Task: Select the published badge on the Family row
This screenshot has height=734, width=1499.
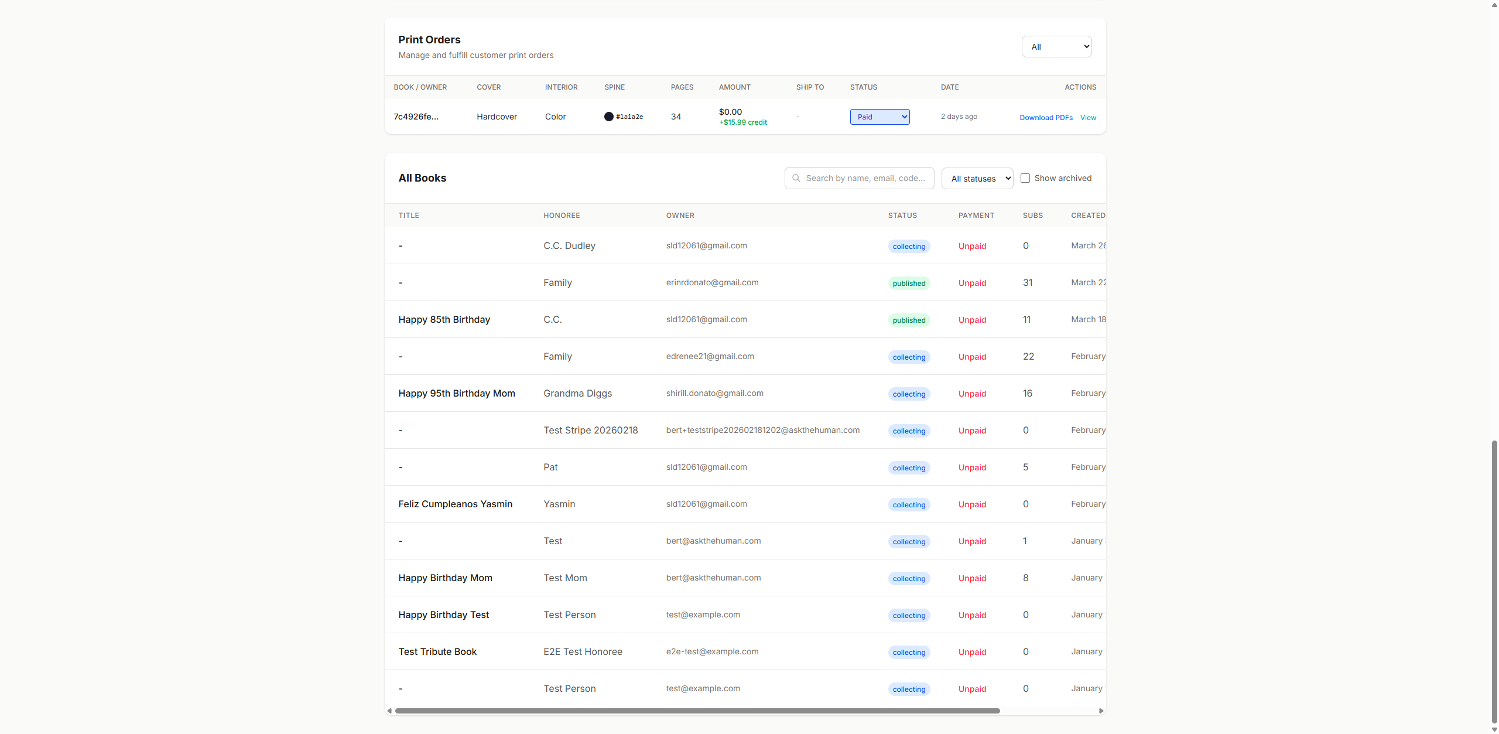Action: [x=909, y=283]
